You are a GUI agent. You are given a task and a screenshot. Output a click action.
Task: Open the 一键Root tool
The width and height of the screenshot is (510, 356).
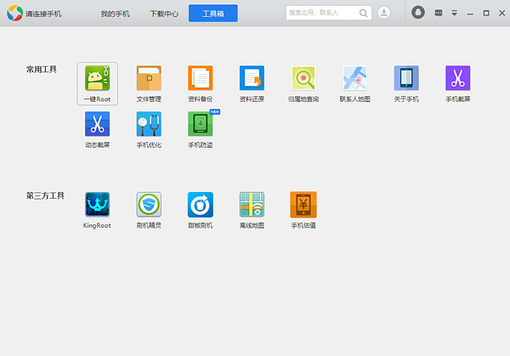click(x=97, y=78)
